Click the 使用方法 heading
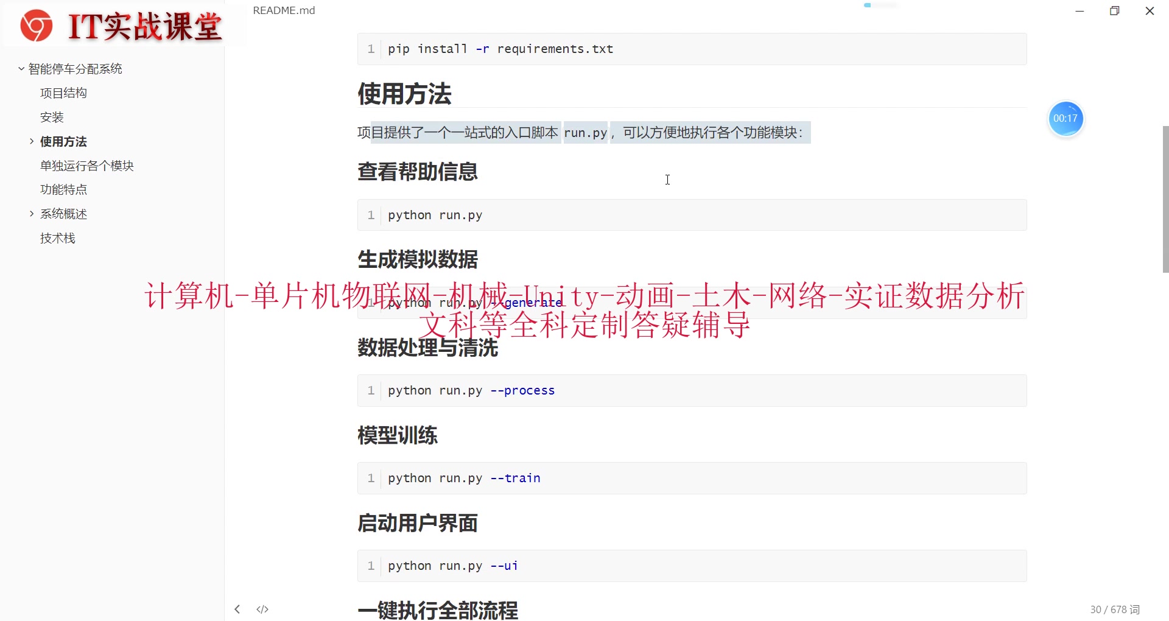Screen dimensions: 1169x621 point(404,94)
